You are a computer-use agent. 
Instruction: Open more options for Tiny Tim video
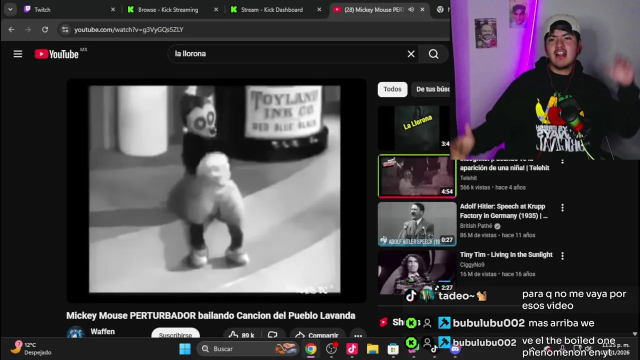pos(562,255)
